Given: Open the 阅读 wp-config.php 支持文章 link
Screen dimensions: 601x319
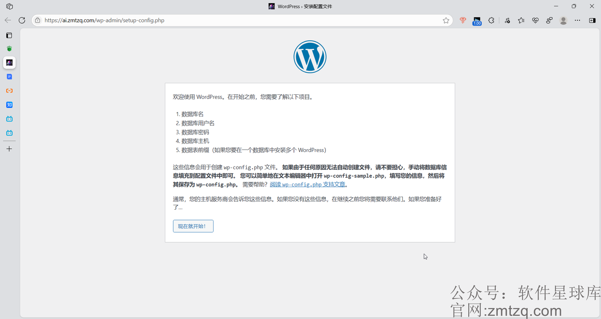Looking at the screenshot, I should point(308,184).
